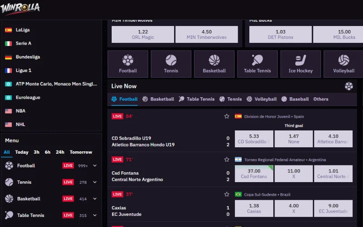The width and height of the screenshot is (363, 227).
Task: Bet on ORL Magic at 1.22
Action: tap(143, 35)
